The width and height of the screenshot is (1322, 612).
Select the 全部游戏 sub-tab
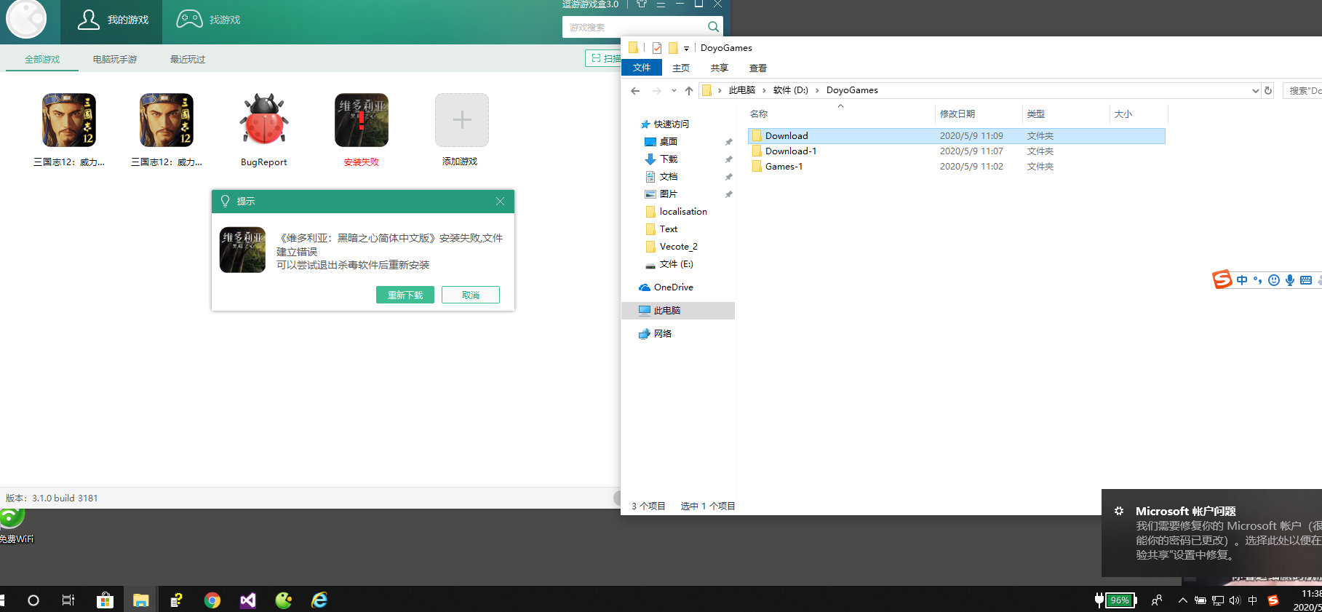42,59
